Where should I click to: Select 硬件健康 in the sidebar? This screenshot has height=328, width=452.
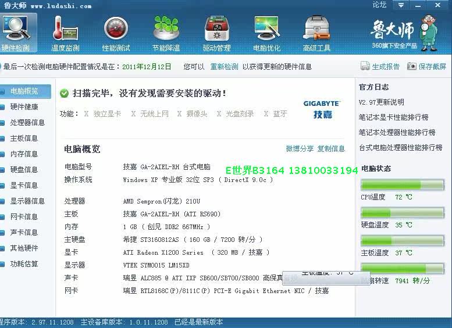pos(24,107)
